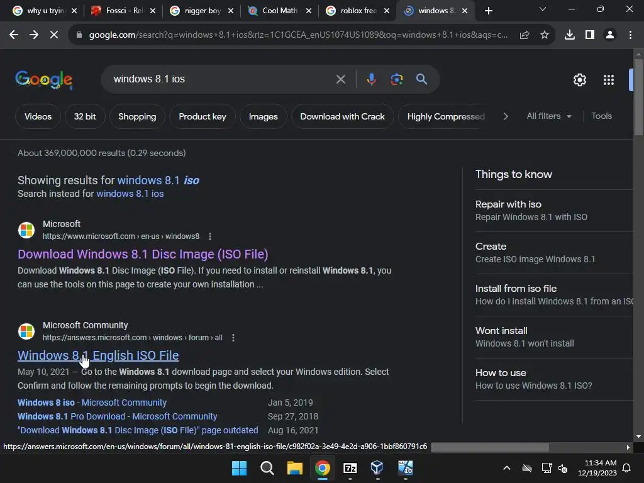This screenshot has width=644, height=483.
Task: Open "Repair with iso" in Things to know
Action: point(554,210)
